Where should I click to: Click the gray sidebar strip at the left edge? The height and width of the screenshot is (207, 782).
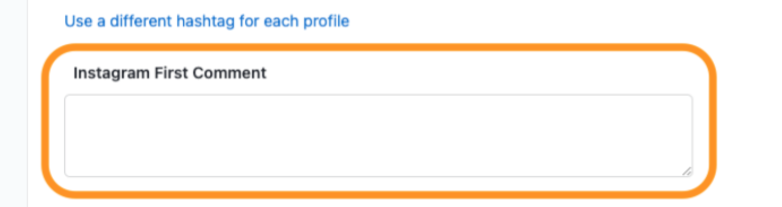tap(14, 103)
